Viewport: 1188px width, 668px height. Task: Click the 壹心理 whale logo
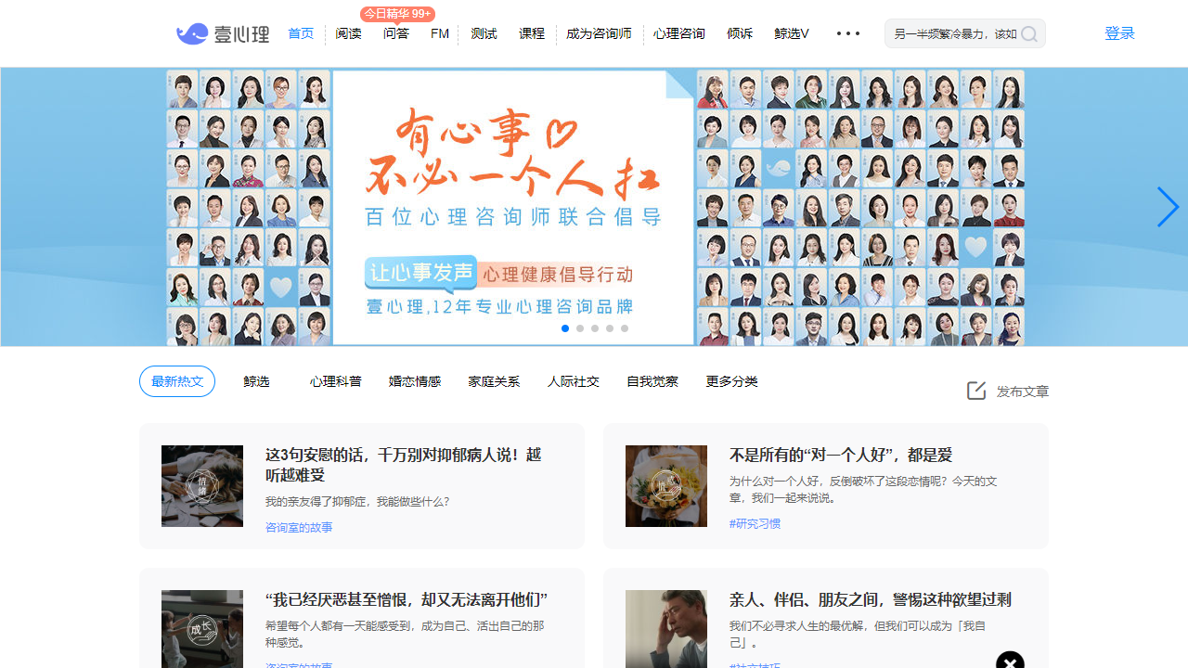tap(223, 34)
